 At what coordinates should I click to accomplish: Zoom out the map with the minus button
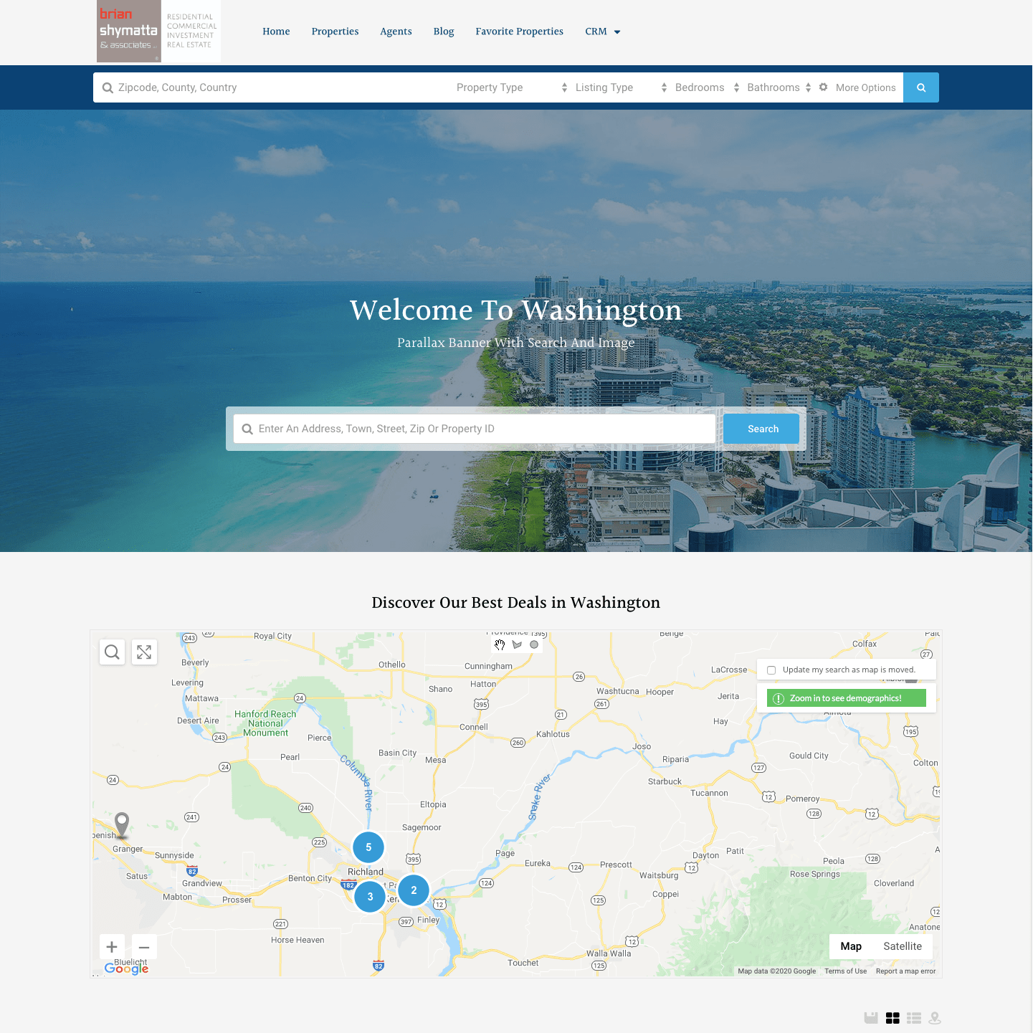click(x=144, y=947)
